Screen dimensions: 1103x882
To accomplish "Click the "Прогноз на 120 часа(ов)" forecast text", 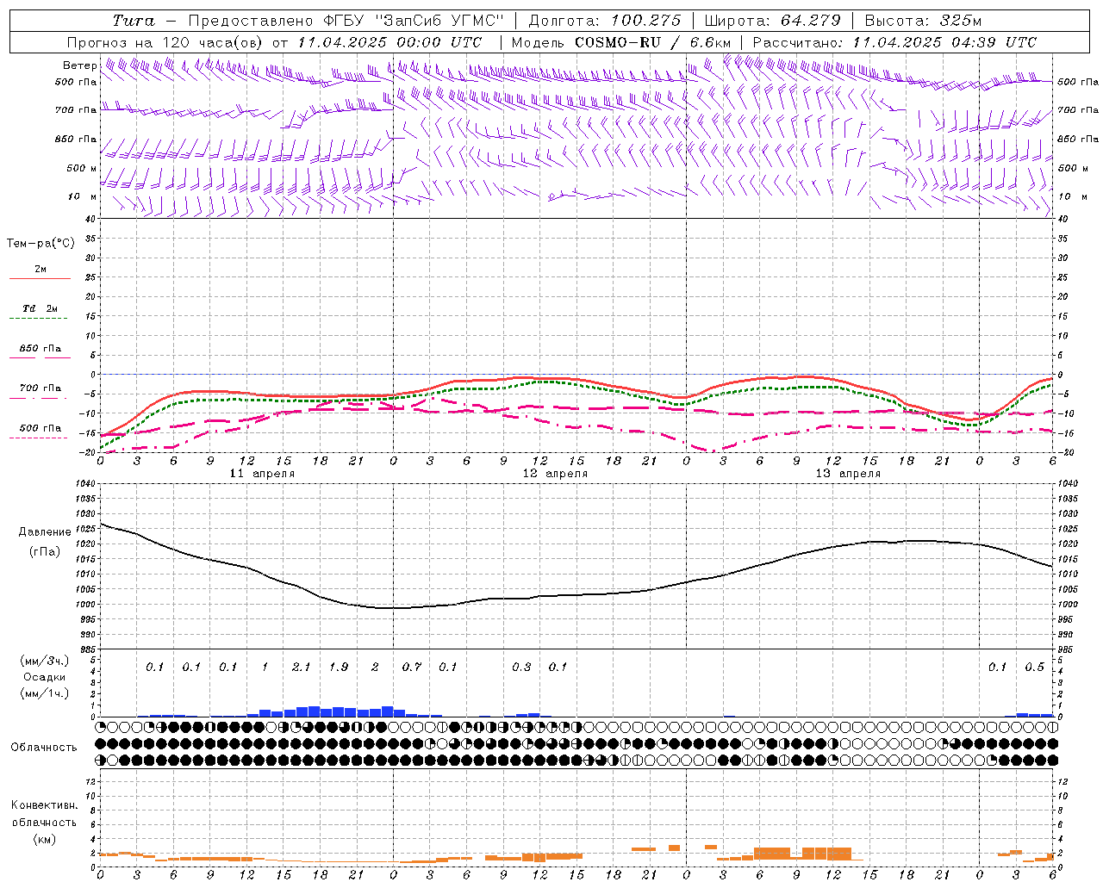I will click(166, 42).
